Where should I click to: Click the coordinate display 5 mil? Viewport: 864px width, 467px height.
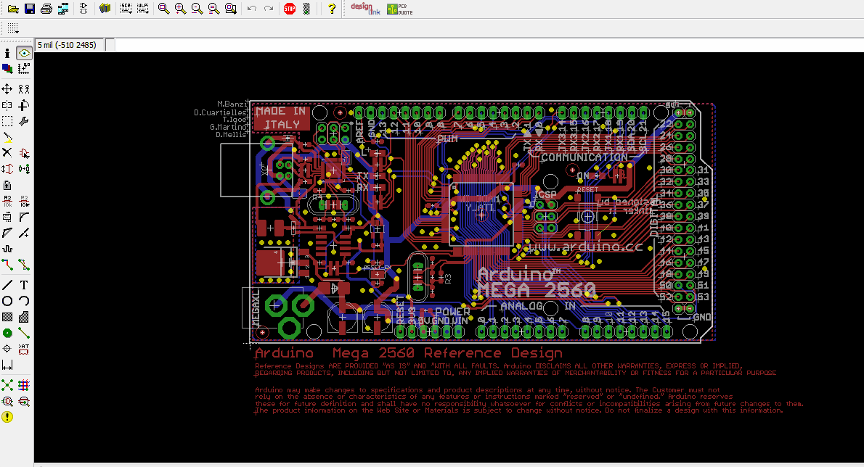[x=70, y=45]
